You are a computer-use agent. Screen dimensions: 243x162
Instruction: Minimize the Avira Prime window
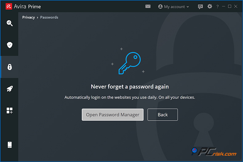(224, 6)
